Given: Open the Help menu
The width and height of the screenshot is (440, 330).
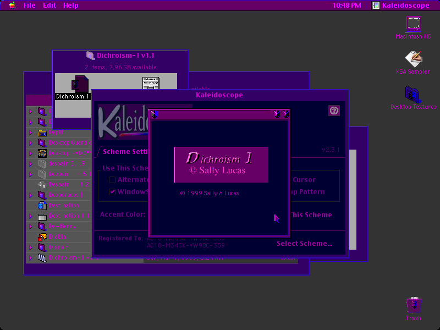Looking at the screenshot, I should click(71, 5).
